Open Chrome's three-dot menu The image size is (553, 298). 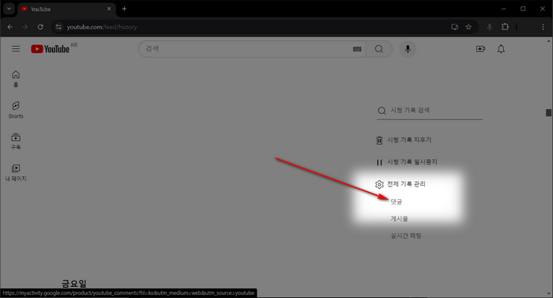point(543,27)
